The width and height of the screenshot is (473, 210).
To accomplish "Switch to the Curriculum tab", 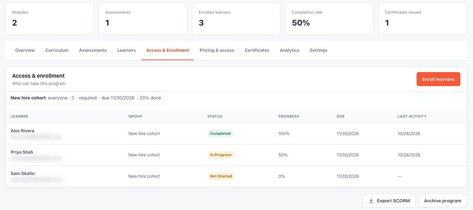I will coord(57,50).
